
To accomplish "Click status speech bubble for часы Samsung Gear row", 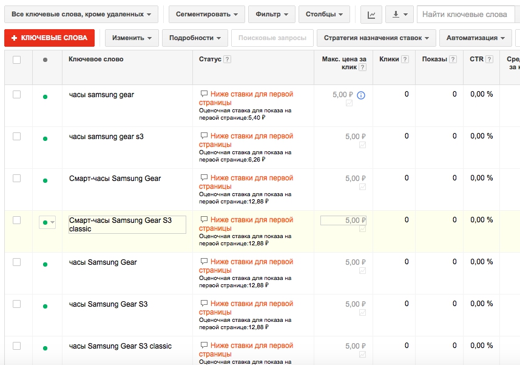I will [x=204, y=262].
